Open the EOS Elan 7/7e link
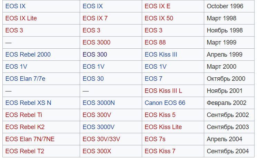Image resolution: width=258 pixels, height=165 pixels. pos(25,79)
